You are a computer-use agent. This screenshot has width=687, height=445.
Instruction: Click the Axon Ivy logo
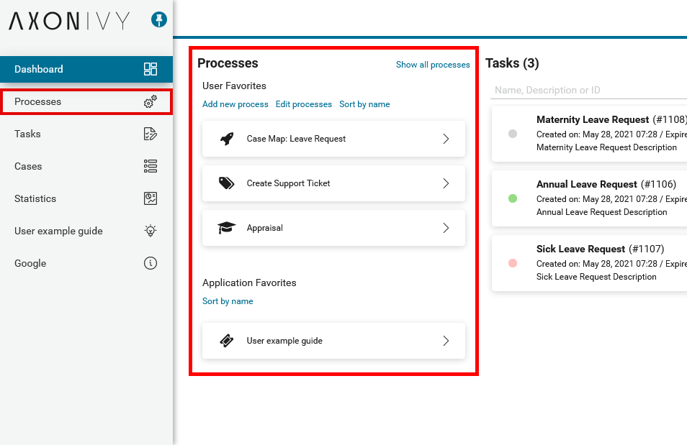click(x=69, y=21)
